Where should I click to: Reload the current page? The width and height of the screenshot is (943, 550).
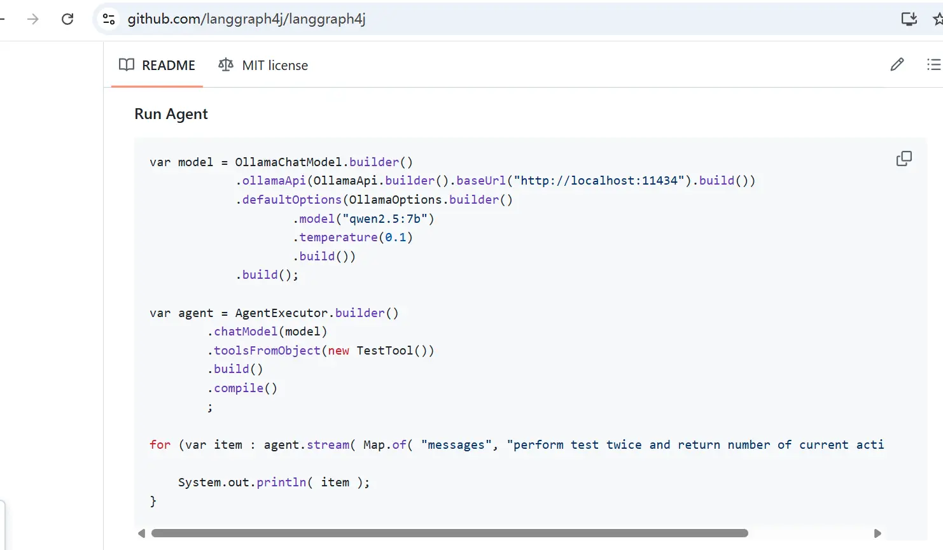point(67,19)
